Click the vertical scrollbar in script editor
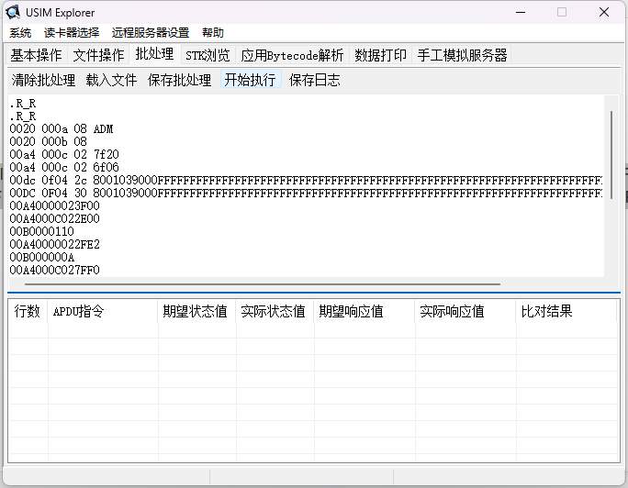 [x=611, y=147]
